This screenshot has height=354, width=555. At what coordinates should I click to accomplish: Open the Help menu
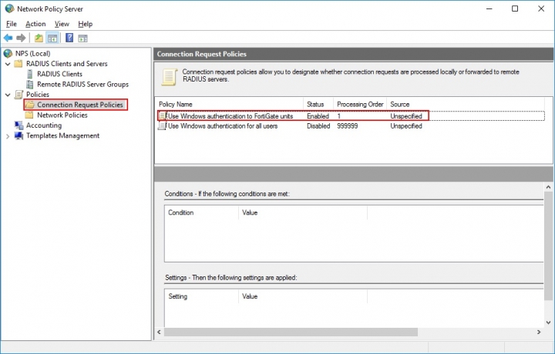(x=86, y=24)
